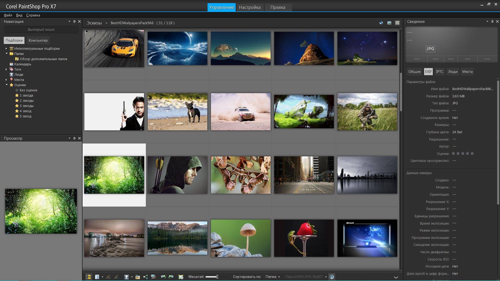The height and width of the screenshot is (281, 500).
Task: Open the IPTC info tab
Action: pos(440,72)
